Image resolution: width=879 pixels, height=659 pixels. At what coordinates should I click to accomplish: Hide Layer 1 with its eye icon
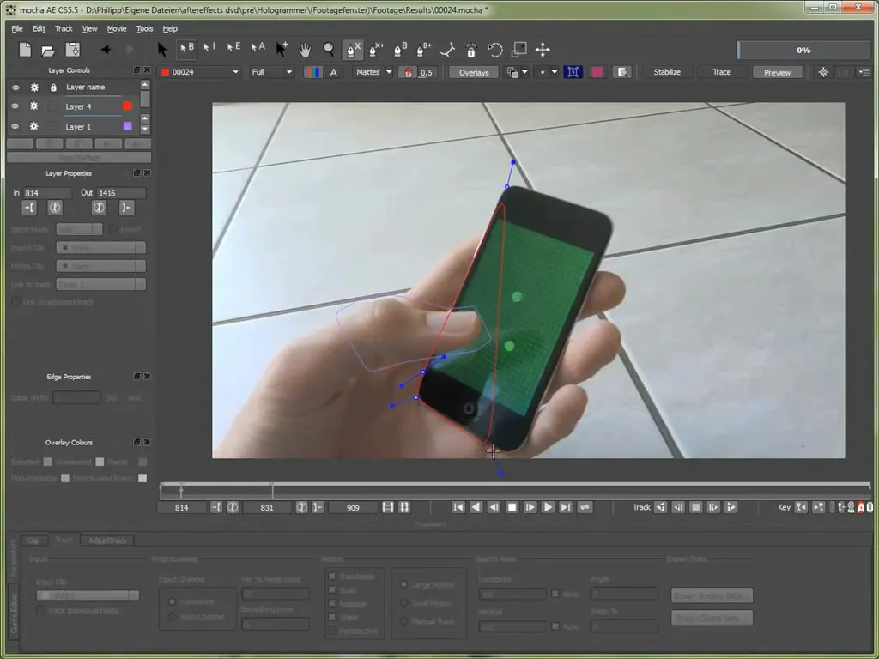(x=15, y=127)
